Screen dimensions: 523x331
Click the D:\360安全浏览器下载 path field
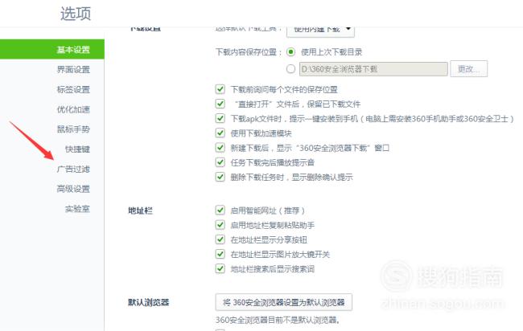click(373, 69)
